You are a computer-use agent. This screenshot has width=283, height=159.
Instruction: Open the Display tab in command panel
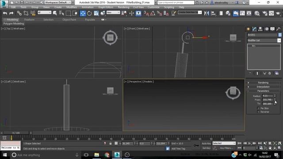pyautogui.click(x=272, y=29)
